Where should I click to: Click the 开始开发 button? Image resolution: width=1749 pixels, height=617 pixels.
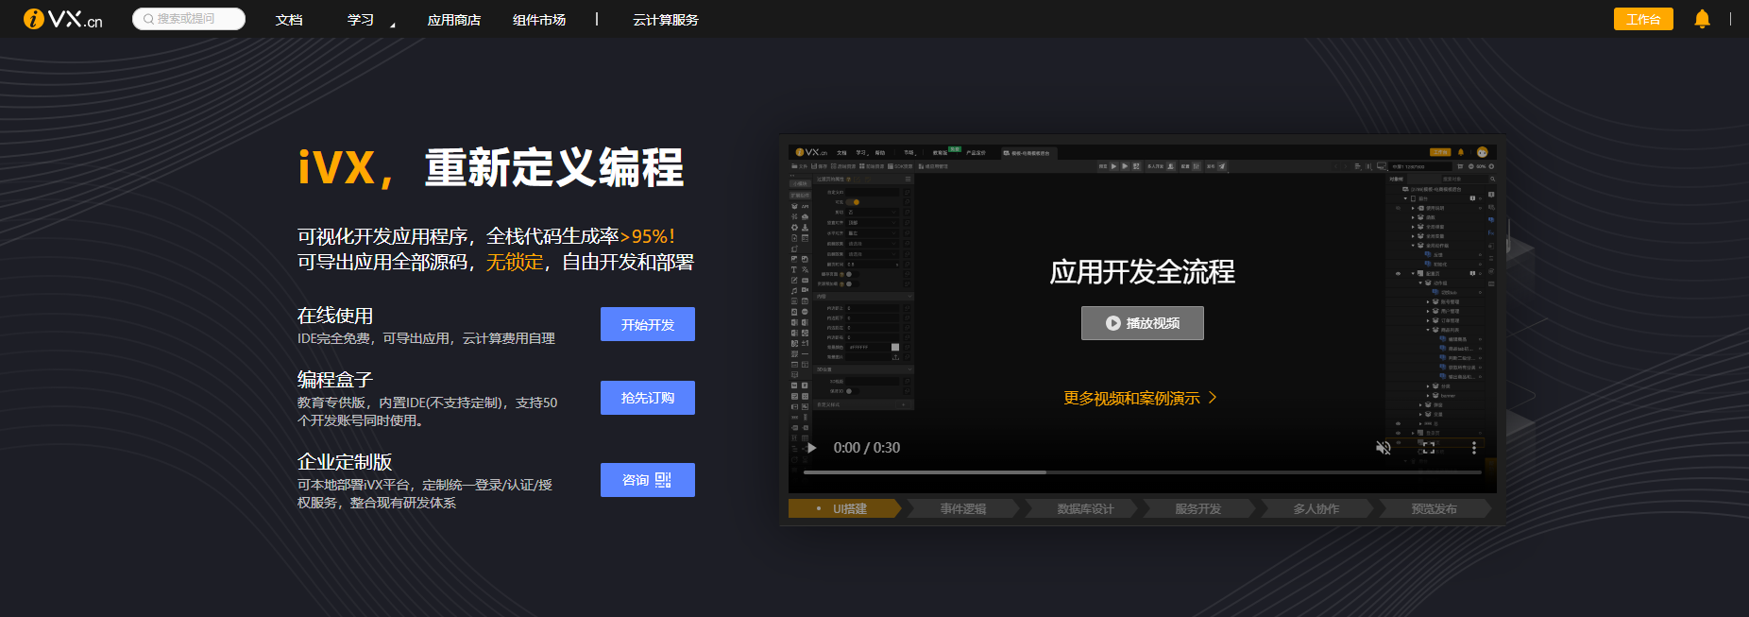(648, 324)
